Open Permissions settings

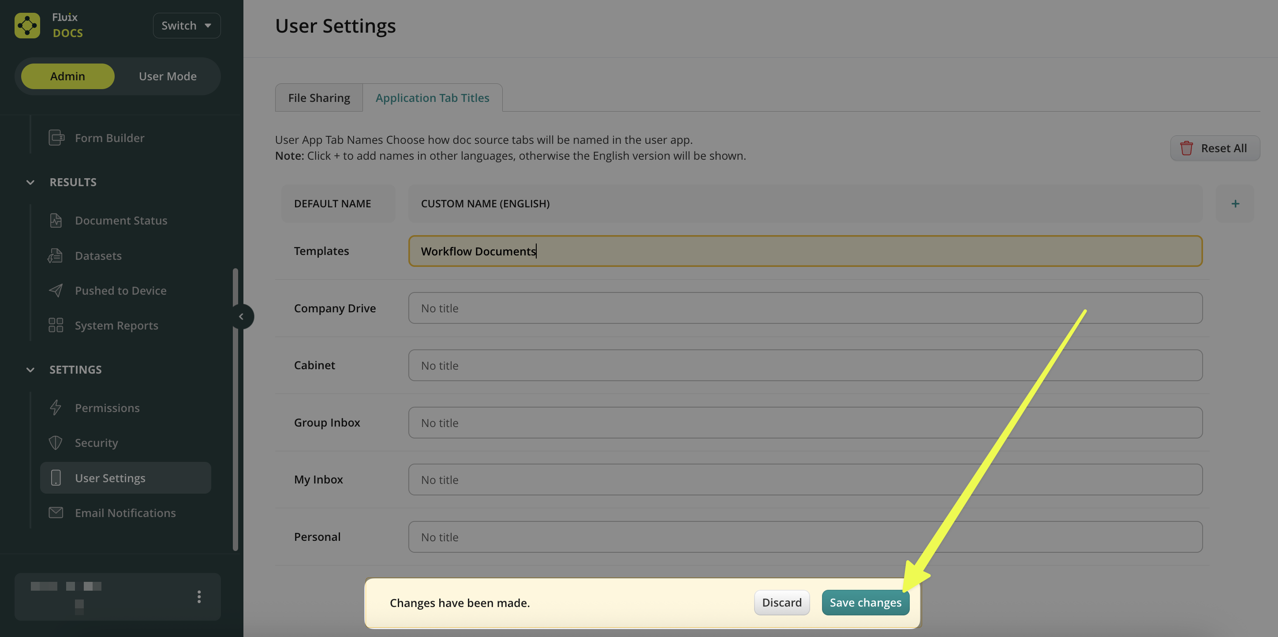[x=107, y=408]
